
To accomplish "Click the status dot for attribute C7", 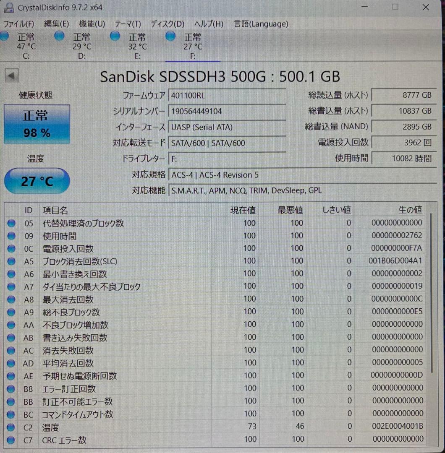I will click(10, 440).
